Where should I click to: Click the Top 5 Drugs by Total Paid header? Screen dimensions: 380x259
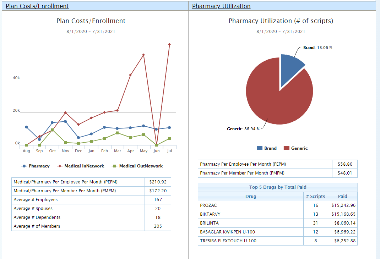[277, 187]
